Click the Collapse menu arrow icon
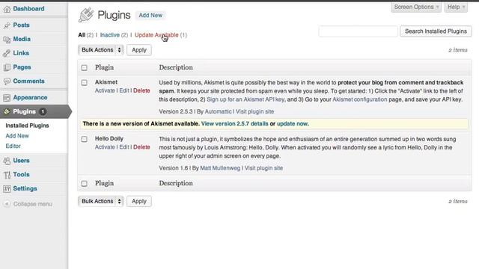 [x=7, y=204]
